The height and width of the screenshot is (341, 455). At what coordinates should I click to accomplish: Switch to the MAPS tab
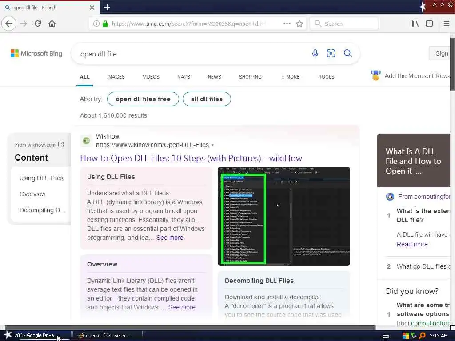[x=184, y=77]
